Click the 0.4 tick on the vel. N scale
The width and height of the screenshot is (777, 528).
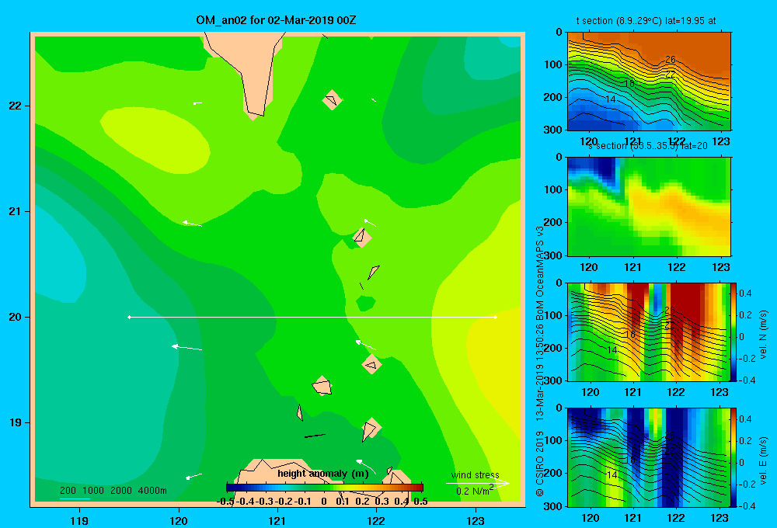(x=746, y=294)
